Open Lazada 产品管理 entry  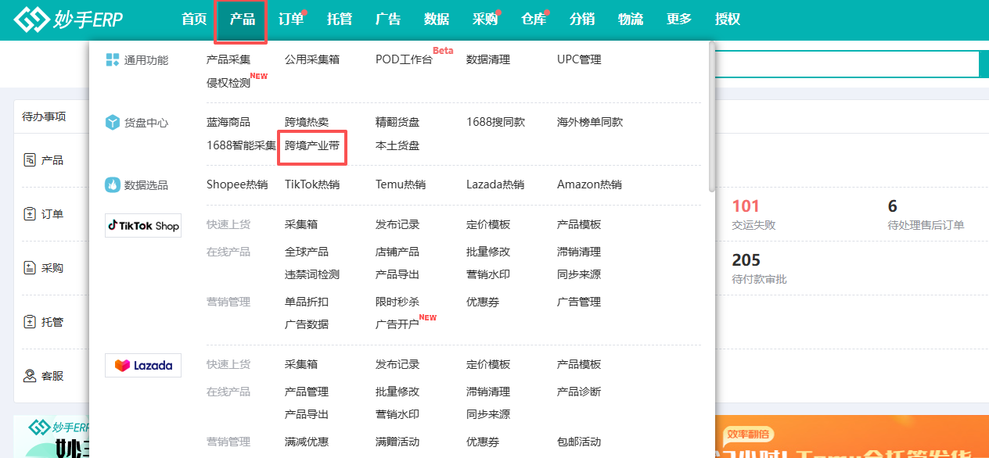click(307, 392)
